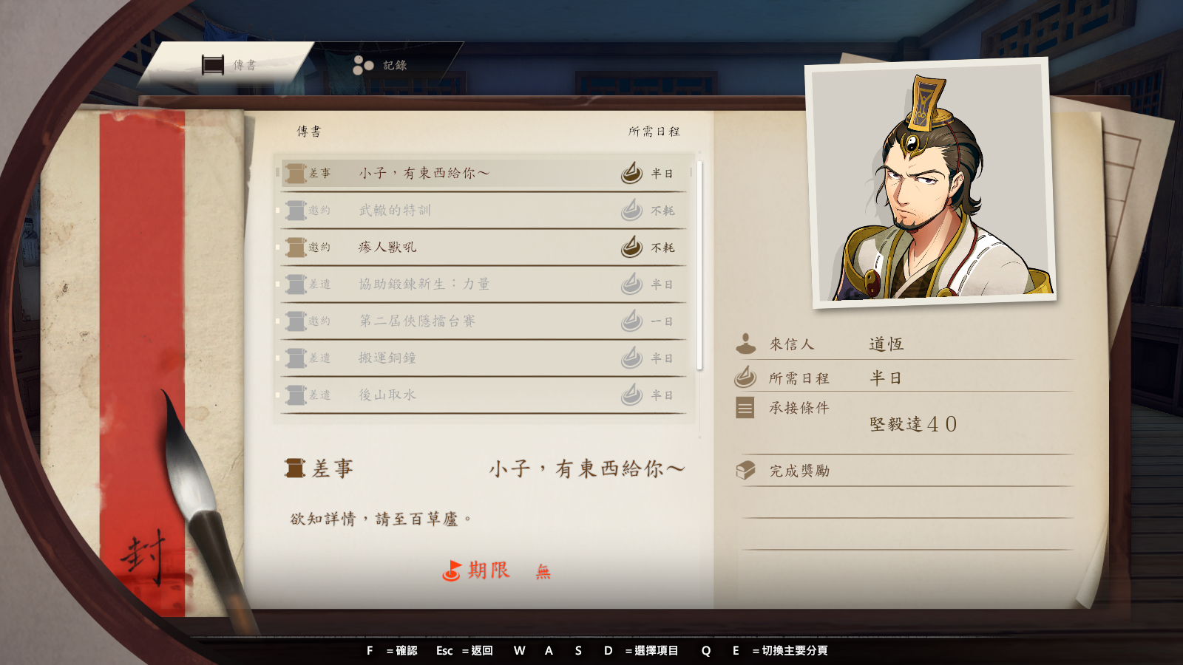Click the Esc = 返回 back hint
Image resolution: width=1183 pixels, height=665 pixels.
[464, 651]
